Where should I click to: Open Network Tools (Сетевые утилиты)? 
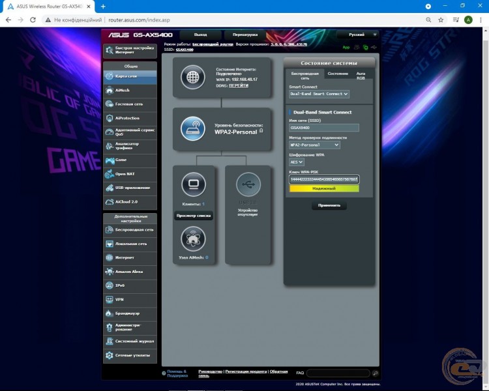pyautogui.click(x=130, y=355)
